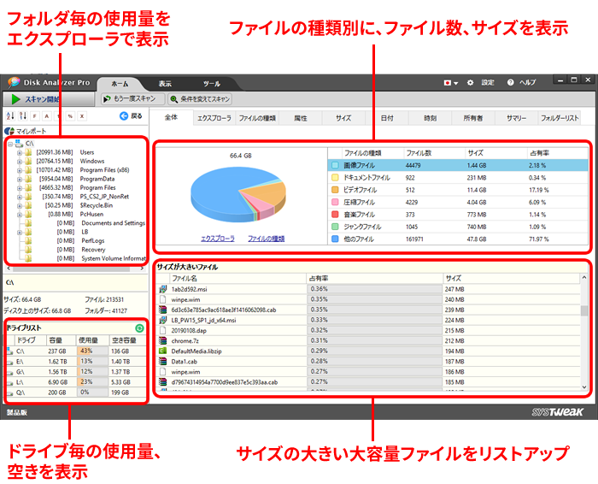Expand the Program Files (x86) node
Screen dimensions: 598x484
click(x=20, y=170)
